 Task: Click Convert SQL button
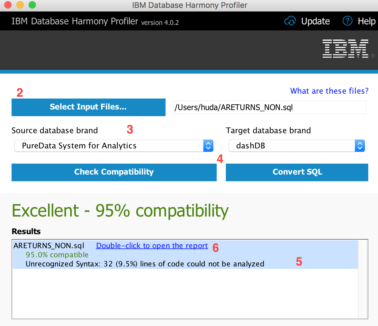297,172
